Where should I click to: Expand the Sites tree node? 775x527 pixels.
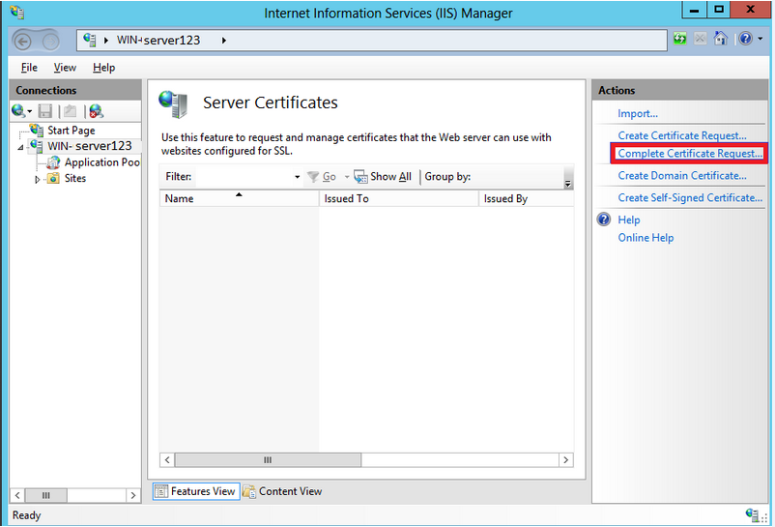click(38, 179)
